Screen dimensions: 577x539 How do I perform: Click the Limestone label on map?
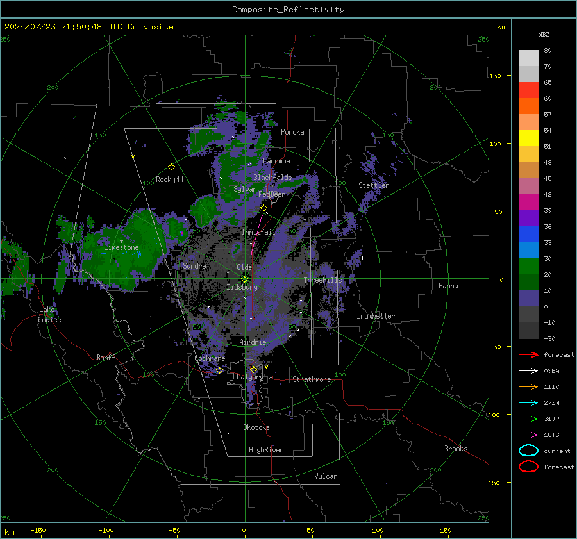[121, 247]
